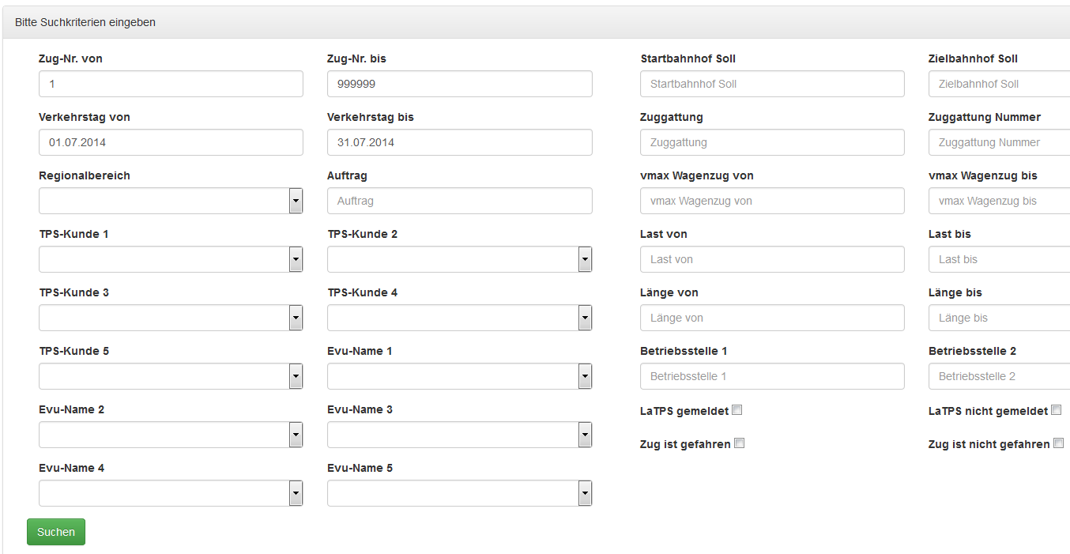Click the Zuggattung input field

click(772, 142)
